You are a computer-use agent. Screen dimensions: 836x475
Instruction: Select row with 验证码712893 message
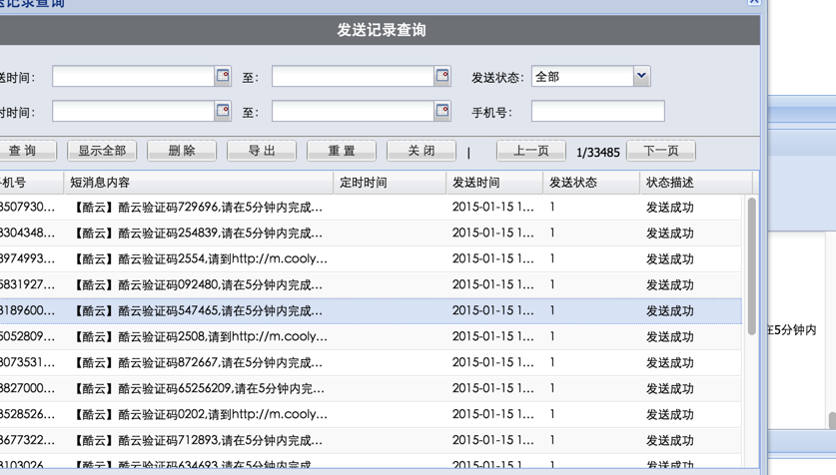(371, 440)
